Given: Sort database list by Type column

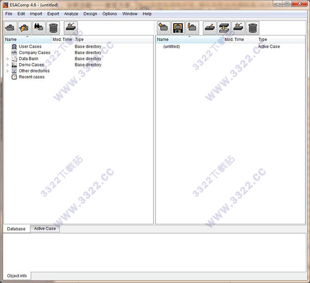Looking at the screenshot, I should (113, 40).
